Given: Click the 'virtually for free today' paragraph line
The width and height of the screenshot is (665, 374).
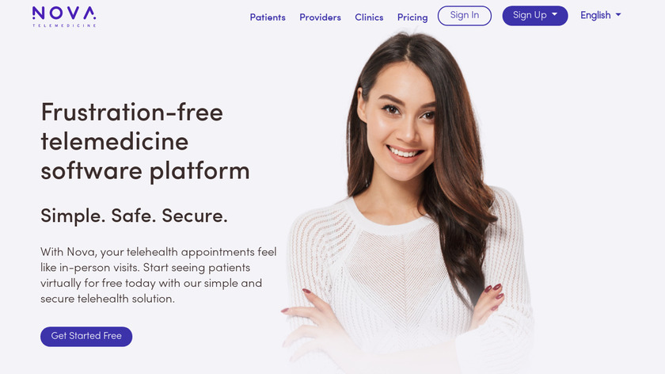Looking at the screenshot, I should tap(151, 283).
